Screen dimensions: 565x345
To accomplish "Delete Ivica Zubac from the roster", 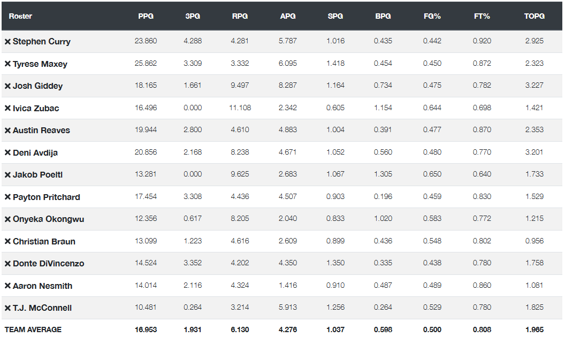I will click(7, 109).
